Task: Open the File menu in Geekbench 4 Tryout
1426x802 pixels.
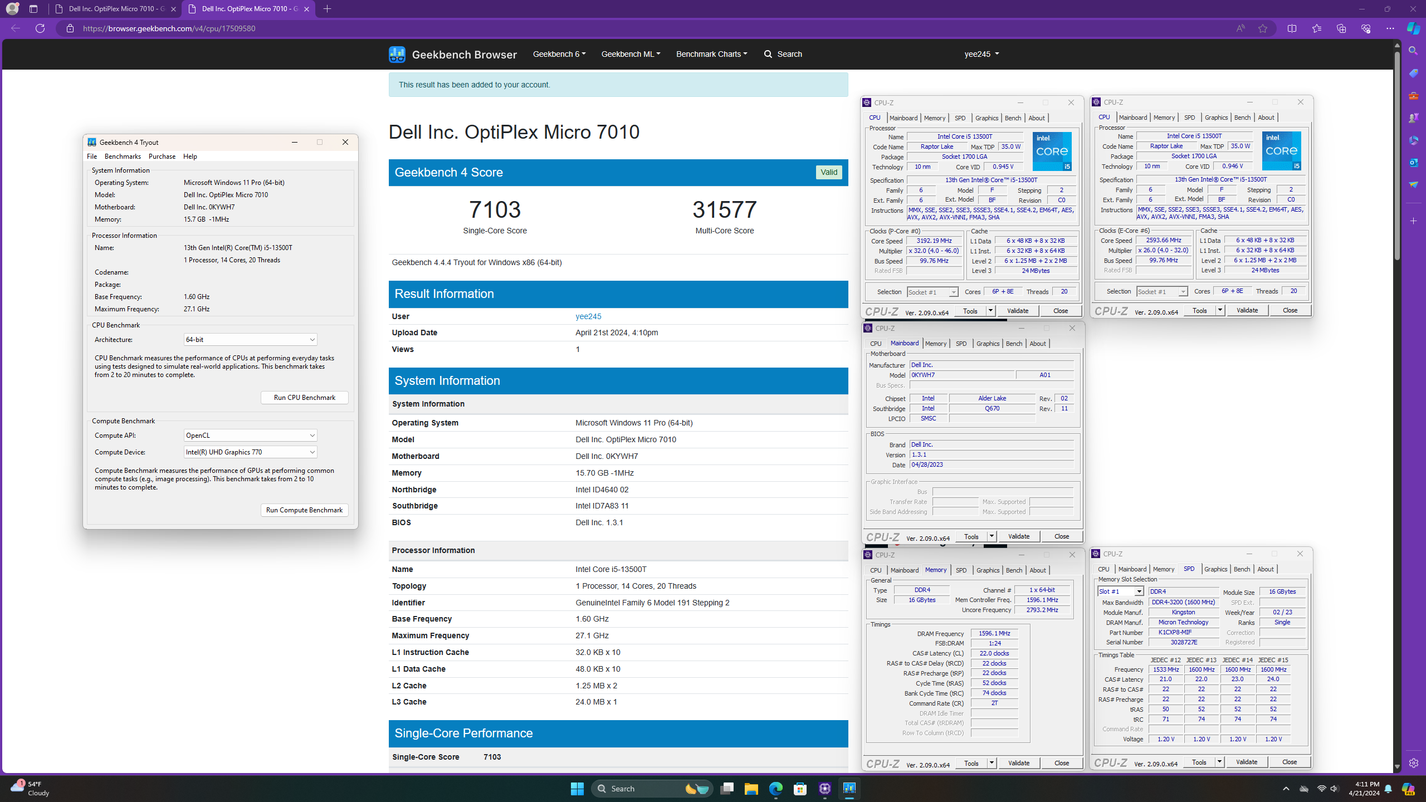Action: [92, 157]
